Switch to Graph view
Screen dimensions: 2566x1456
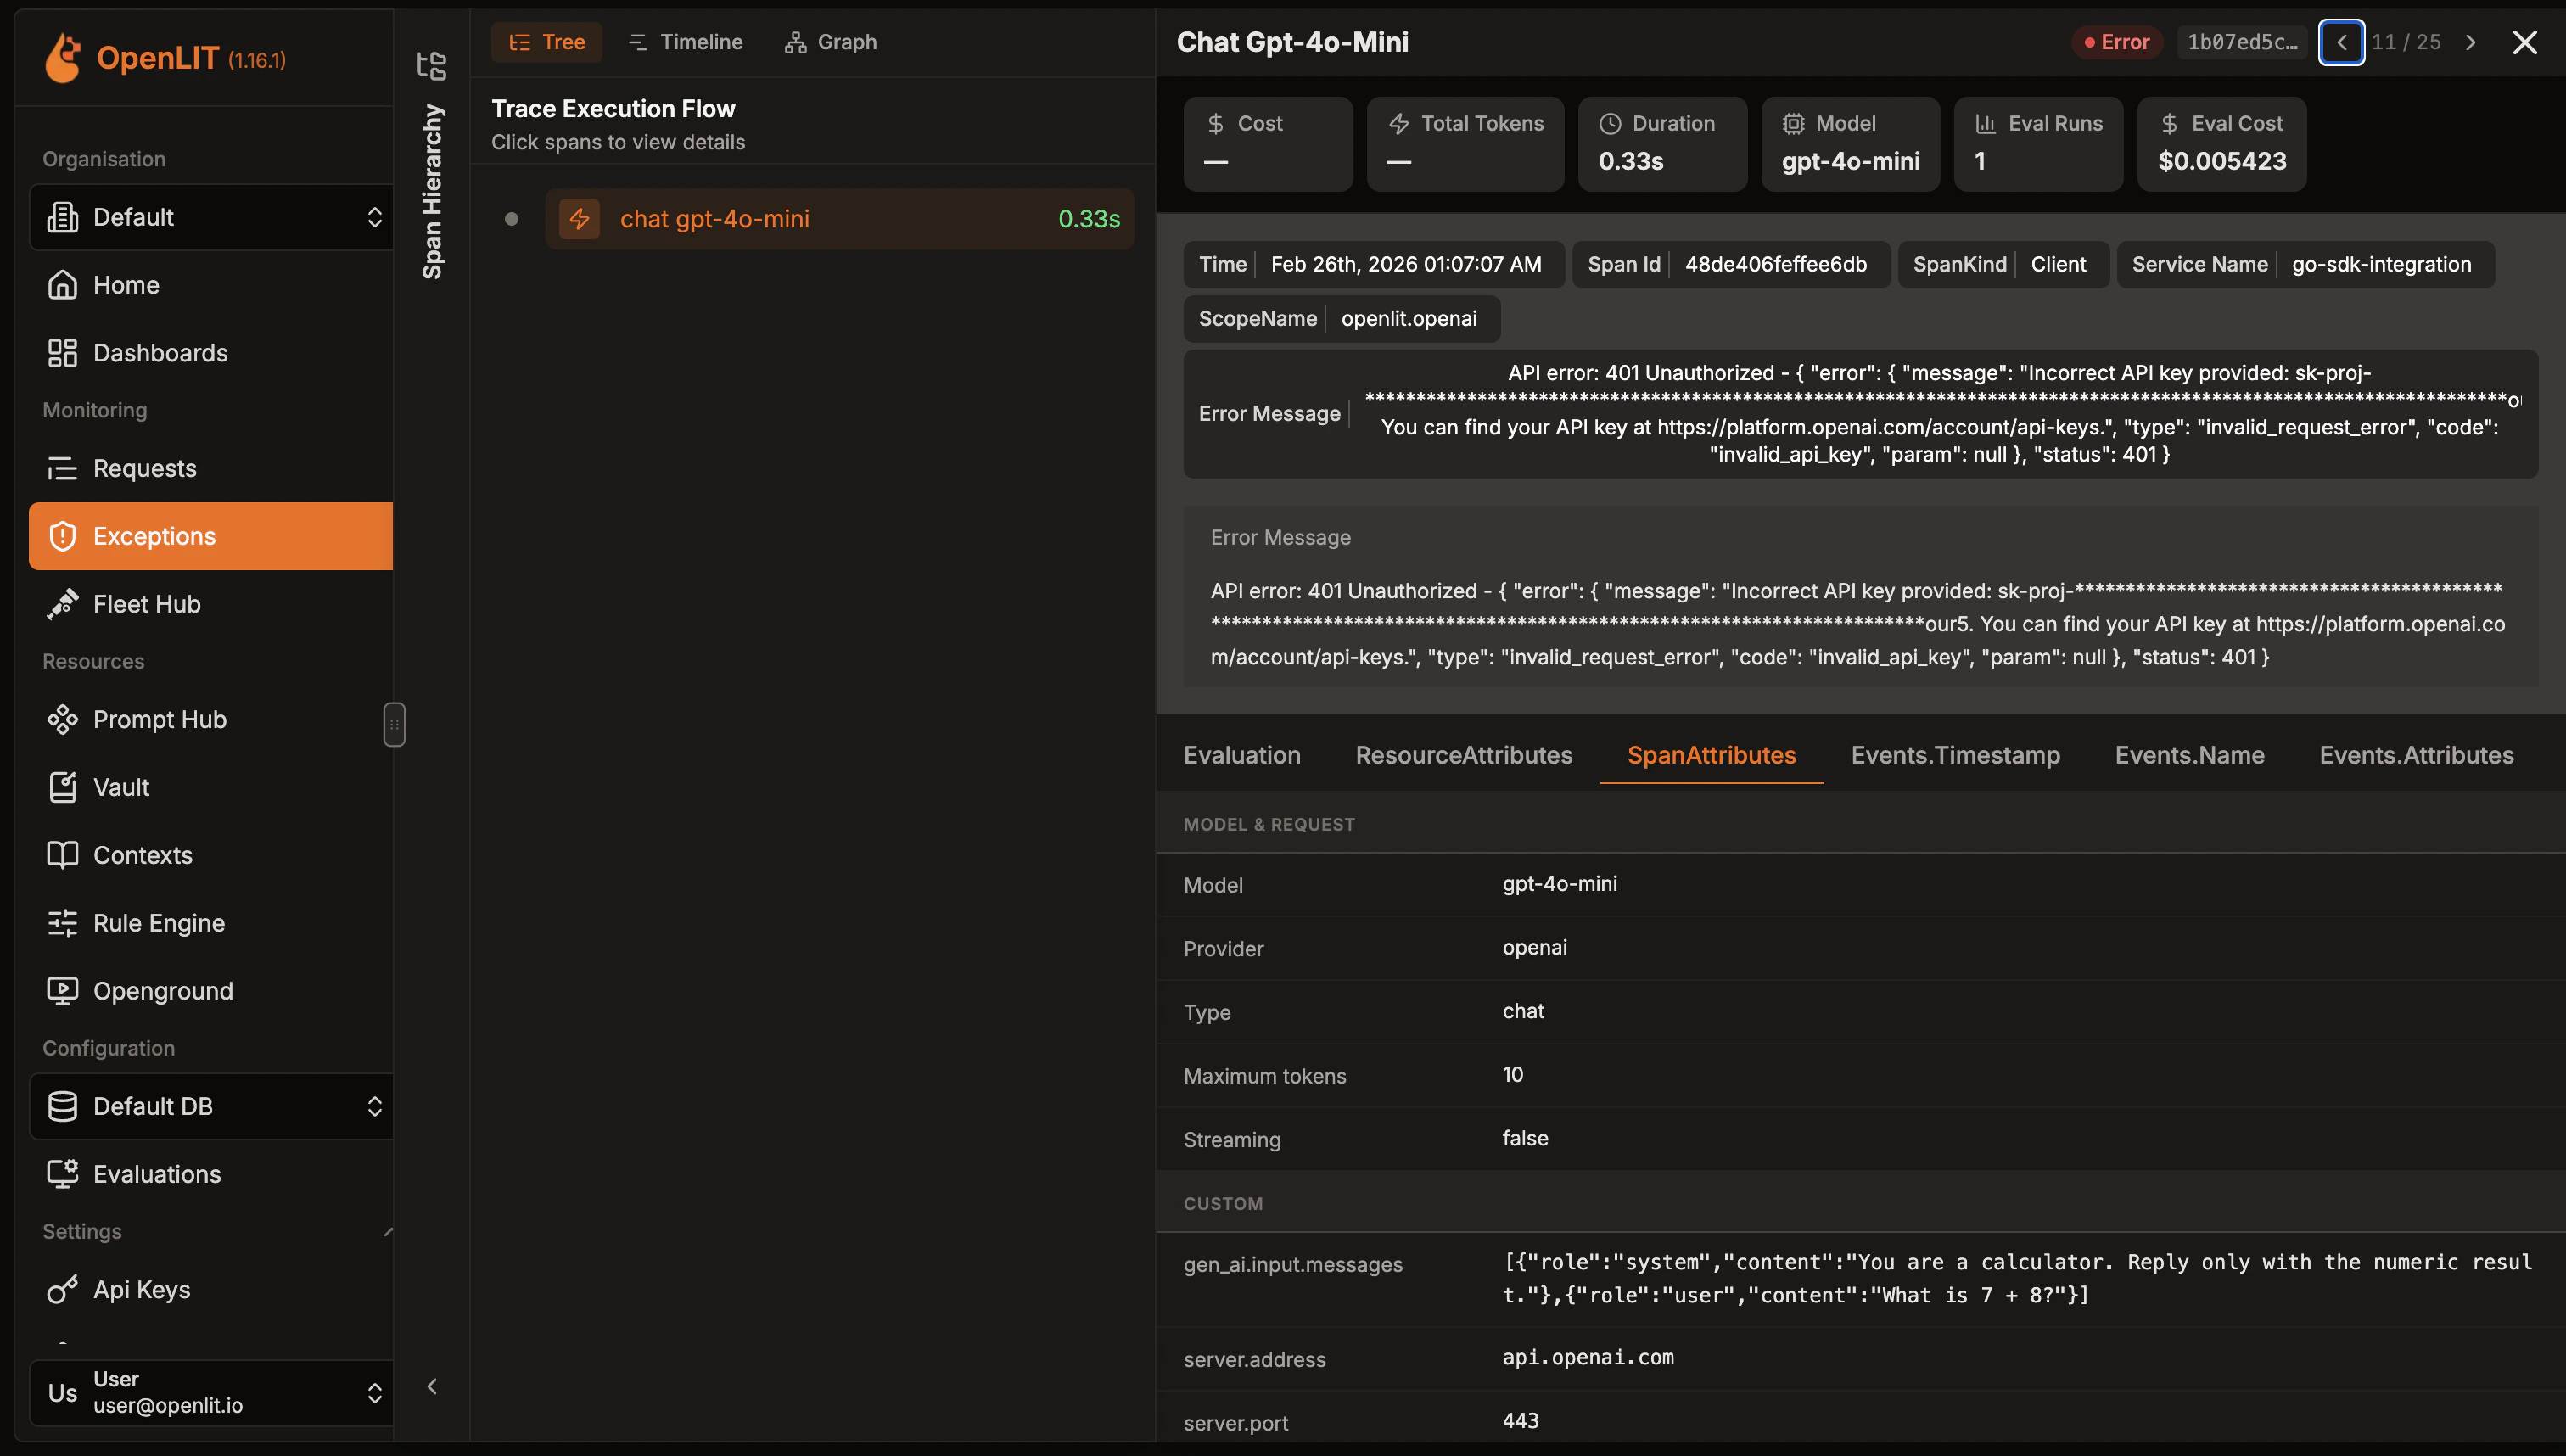831,42
